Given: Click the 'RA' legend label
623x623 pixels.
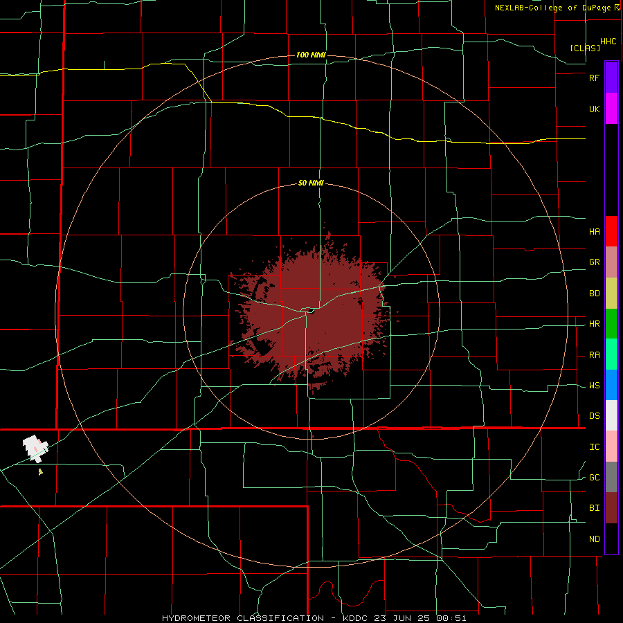Looking at the screenshot, I should (595, 355).
